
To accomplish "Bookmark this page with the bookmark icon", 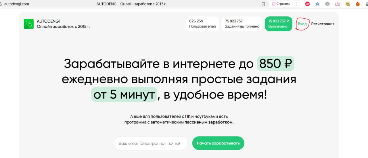I will pyautogui.click(x=263, y=4).
